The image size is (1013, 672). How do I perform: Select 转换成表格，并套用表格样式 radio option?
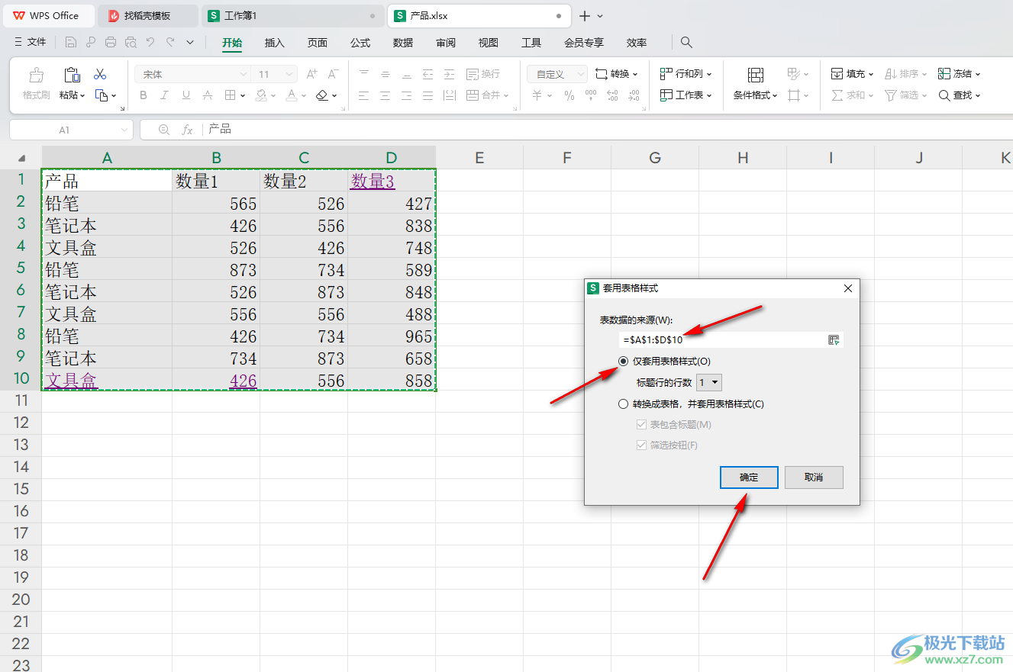pos(624,404)
